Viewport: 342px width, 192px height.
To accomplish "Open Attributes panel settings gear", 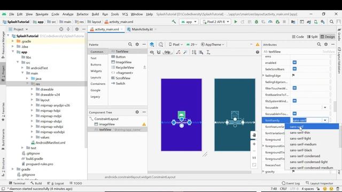I will coord(326,44).
